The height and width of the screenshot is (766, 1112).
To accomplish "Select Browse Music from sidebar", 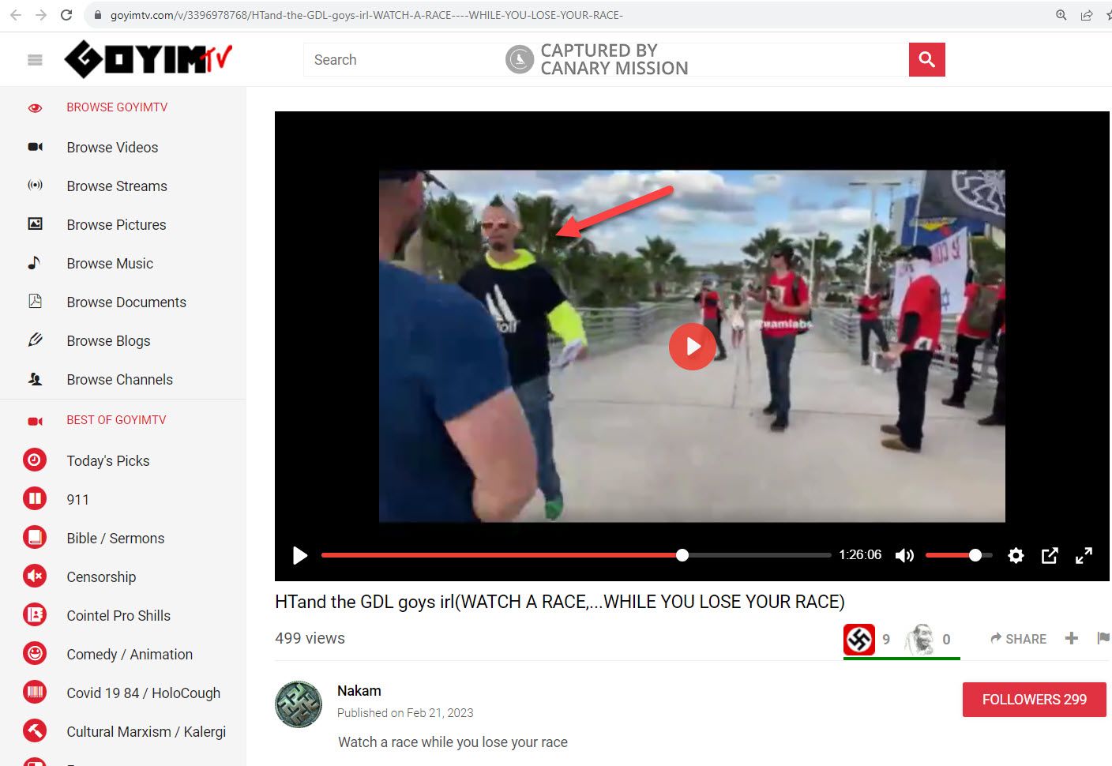I will click(x=110, y=264).
